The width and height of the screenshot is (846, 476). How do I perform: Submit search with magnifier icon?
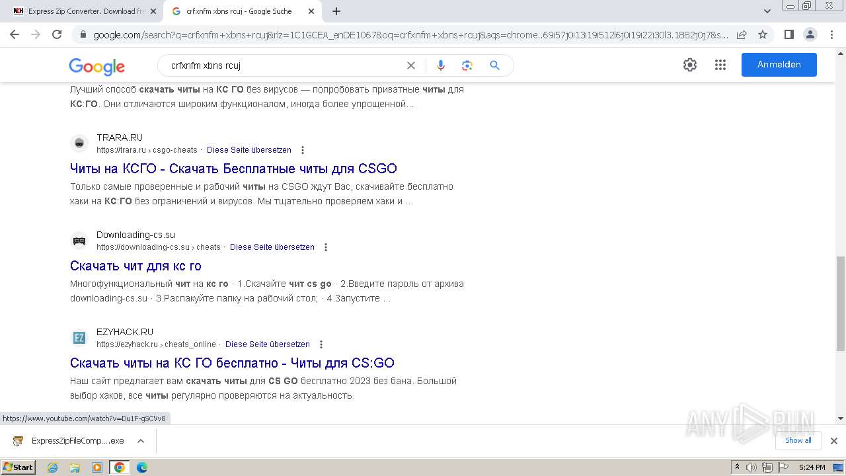click(494, 65)
